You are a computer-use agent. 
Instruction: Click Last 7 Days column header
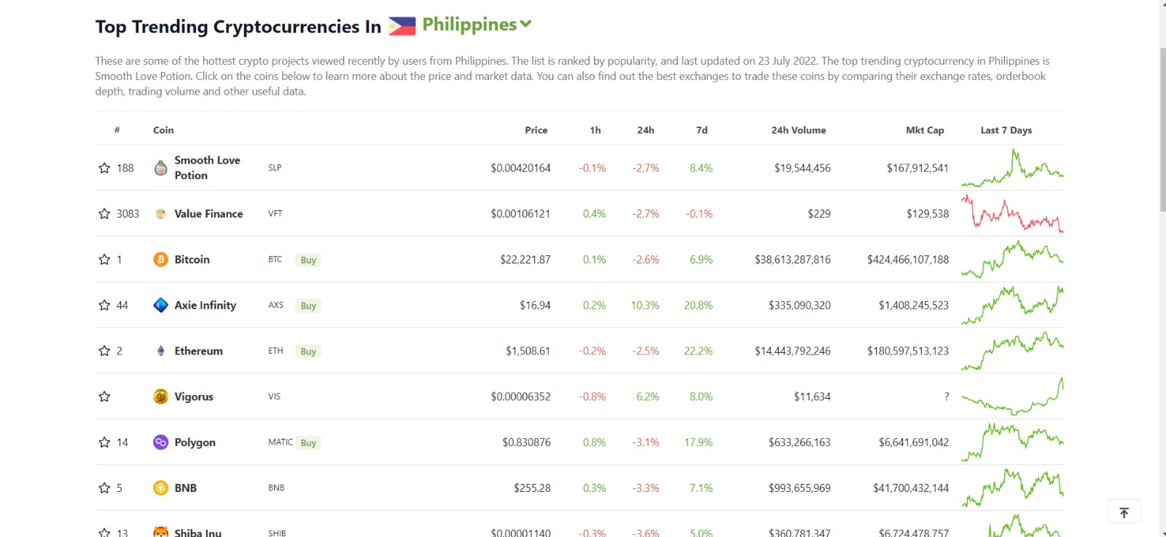coord(1006,130)
